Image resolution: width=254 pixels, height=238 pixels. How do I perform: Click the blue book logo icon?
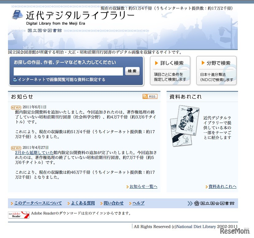[x=18, y=15]
